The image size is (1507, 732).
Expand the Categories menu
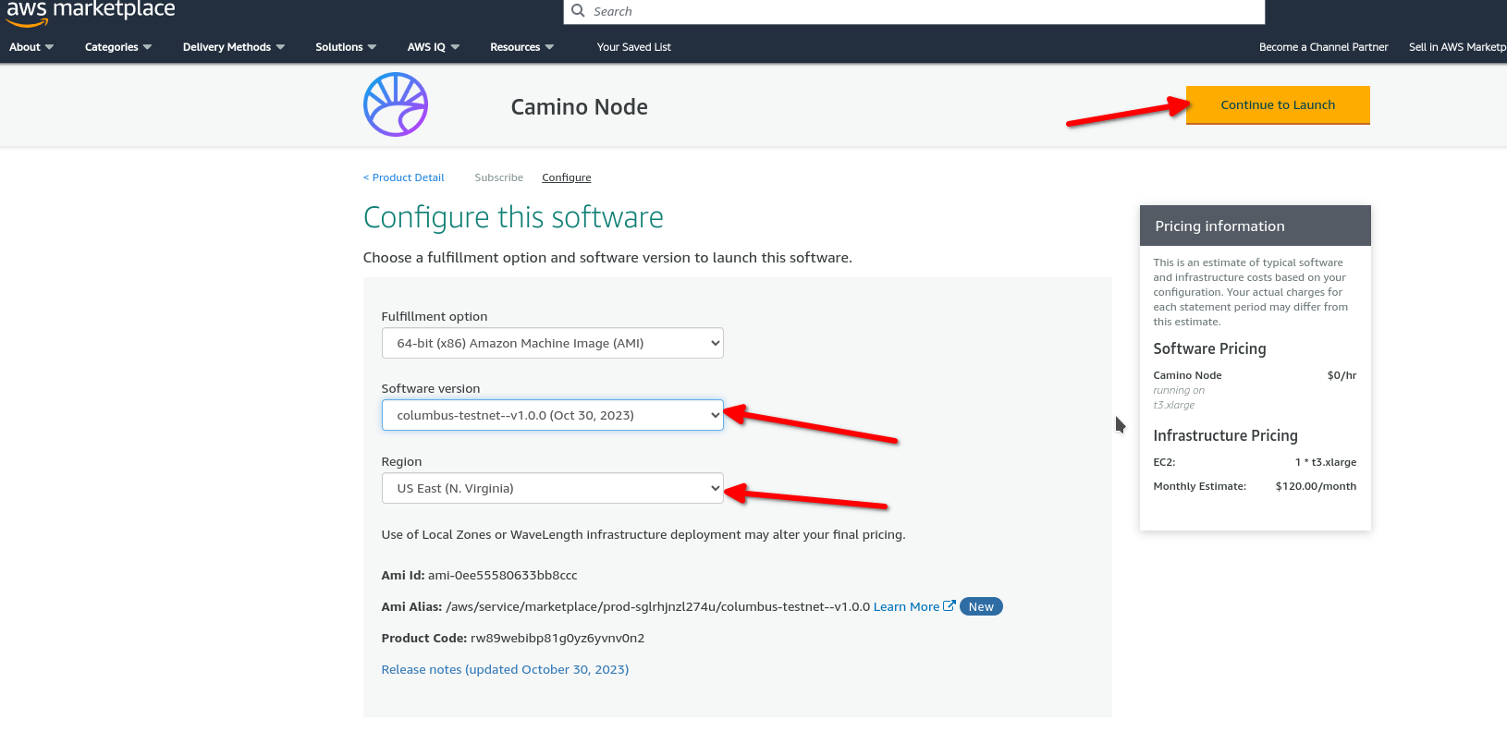[x=117, y=47]
